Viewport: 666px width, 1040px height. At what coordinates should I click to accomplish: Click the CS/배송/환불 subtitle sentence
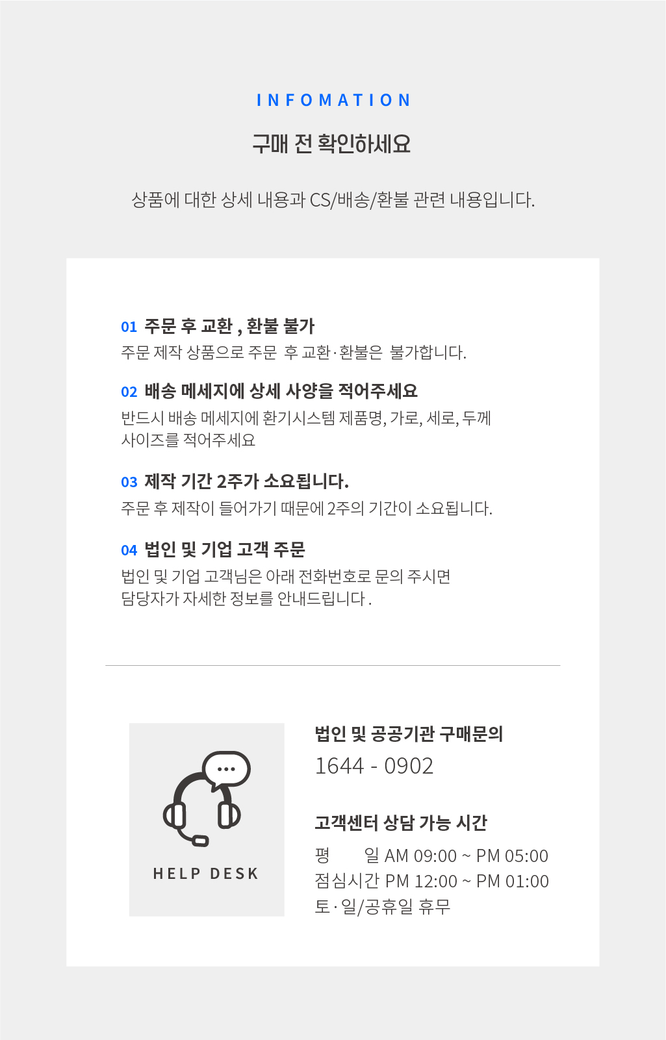tap(333, 199)
